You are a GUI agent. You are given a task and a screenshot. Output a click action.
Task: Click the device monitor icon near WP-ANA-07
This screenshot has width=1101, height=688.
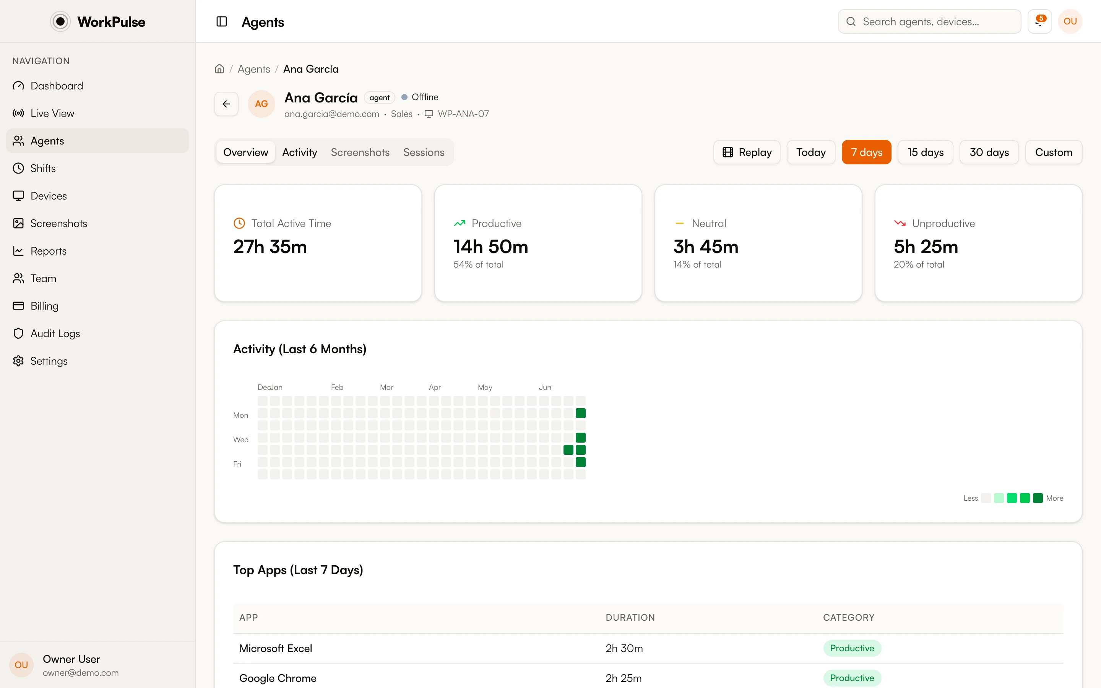click(429, 114)
